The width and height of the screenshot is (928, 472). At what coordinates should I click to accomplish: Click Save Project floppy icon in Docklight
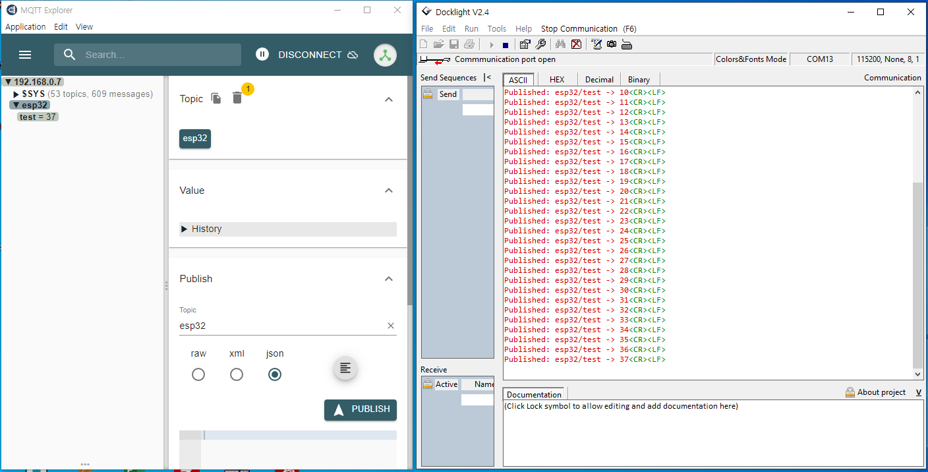point(454,44)
